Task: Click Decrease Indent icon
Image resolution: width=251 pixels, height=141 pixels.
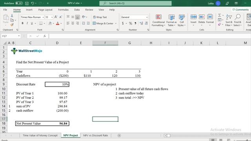Action: tap(84, 23)
